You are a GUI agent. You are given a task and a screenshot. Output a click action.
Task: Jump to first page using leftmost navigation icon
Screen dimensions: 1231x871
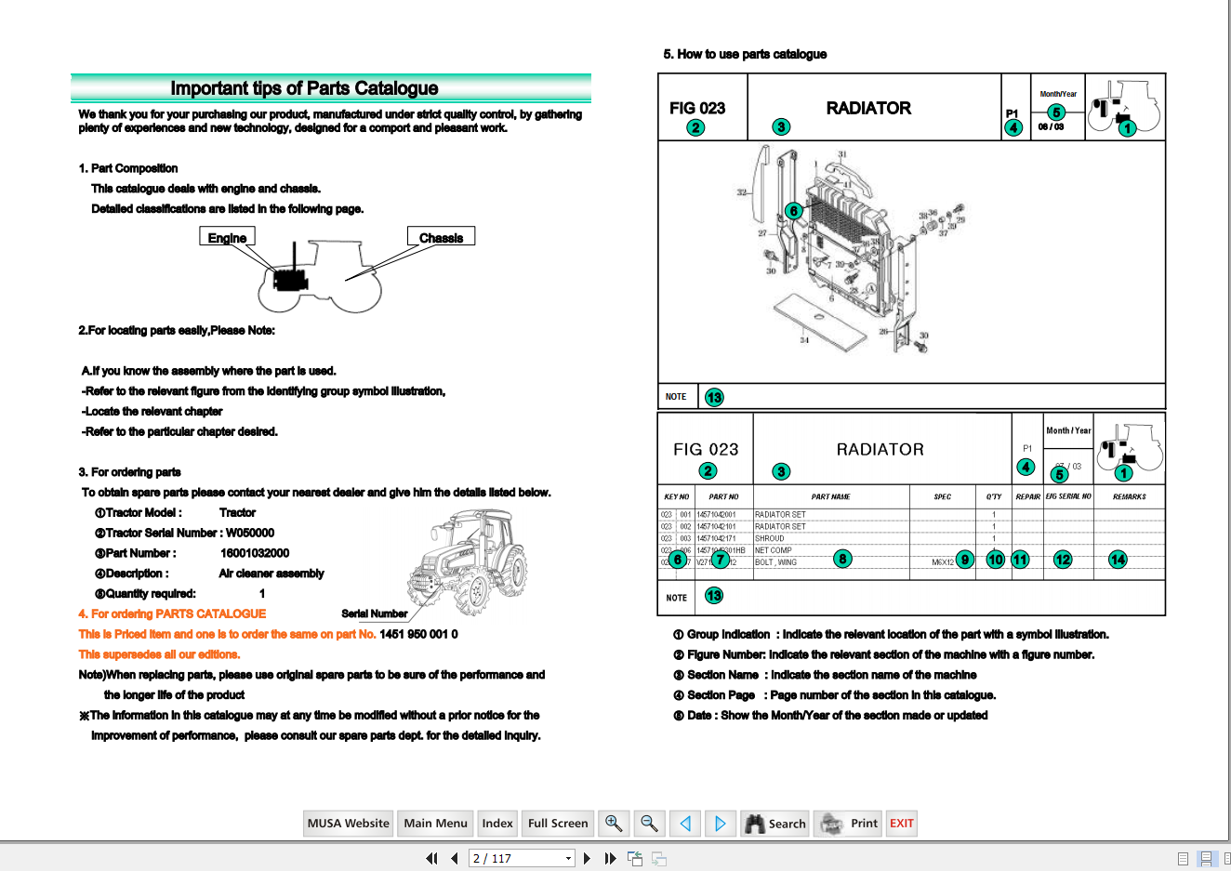(x=431, y=858)
